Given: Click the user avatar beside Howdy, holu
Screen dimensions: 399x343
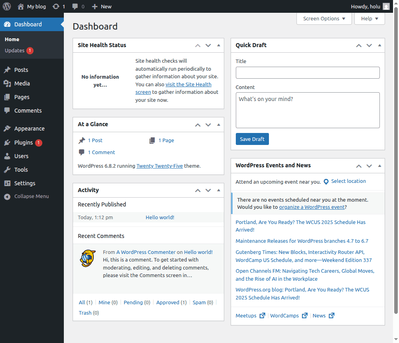Looking at the screenshot, I should click(386, 7).
